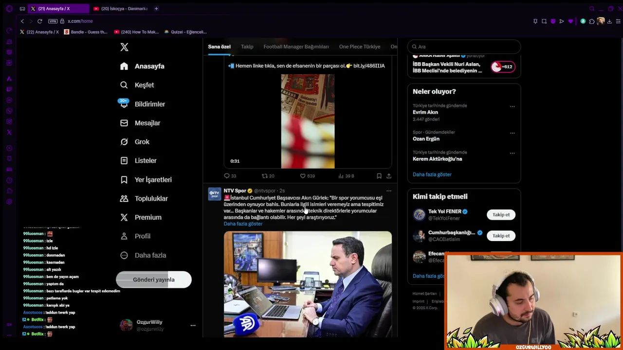Open a new browser tab with plus
The image size is (623, 350).
(x=156, y=8)
